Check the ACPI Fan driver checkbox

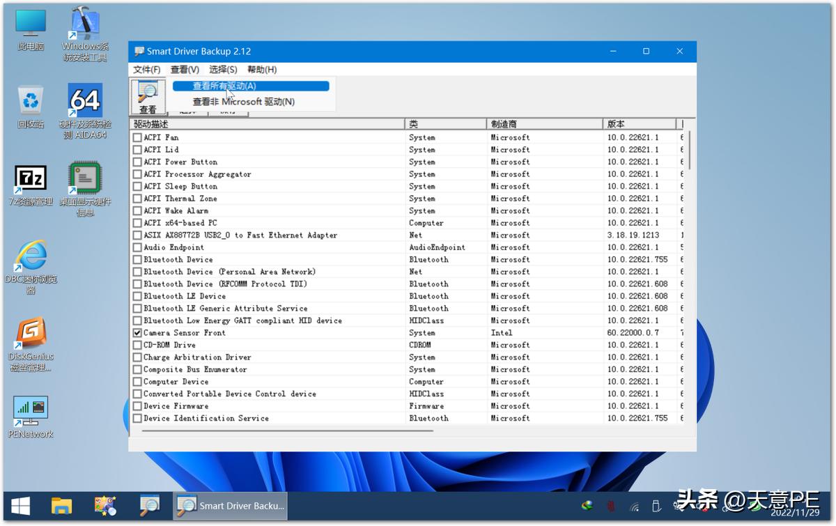point(137,138)
